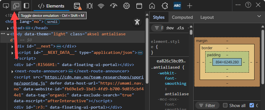Switch to the Styles tab
265x110 pixels.
(x=159, y=17)
